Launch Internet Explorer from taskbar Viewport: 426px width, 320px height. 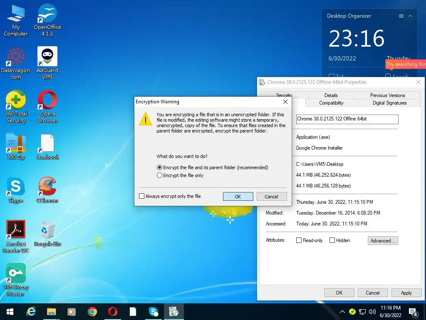31,312
